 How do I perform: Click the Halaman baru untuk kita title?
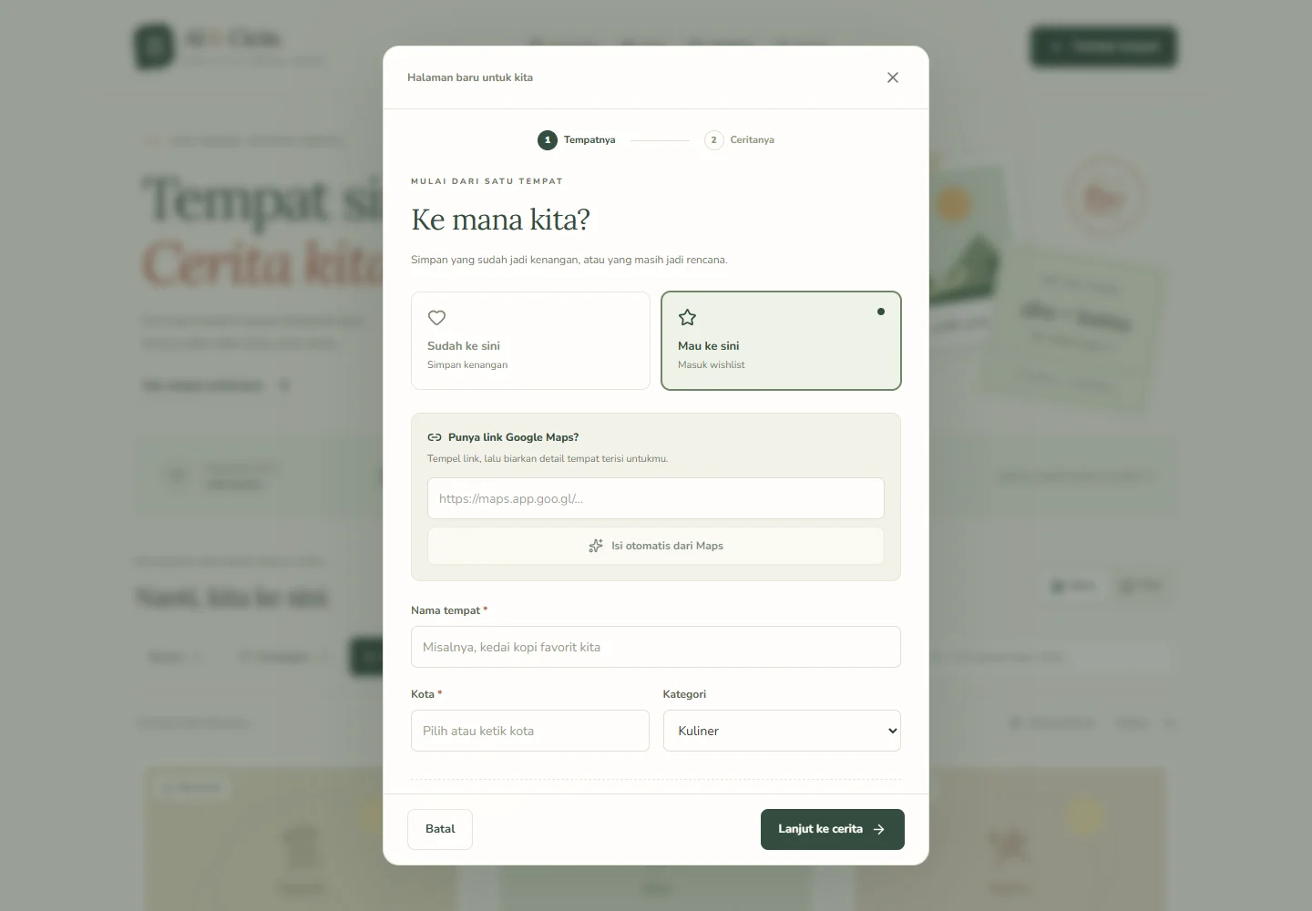coord(470,77)
